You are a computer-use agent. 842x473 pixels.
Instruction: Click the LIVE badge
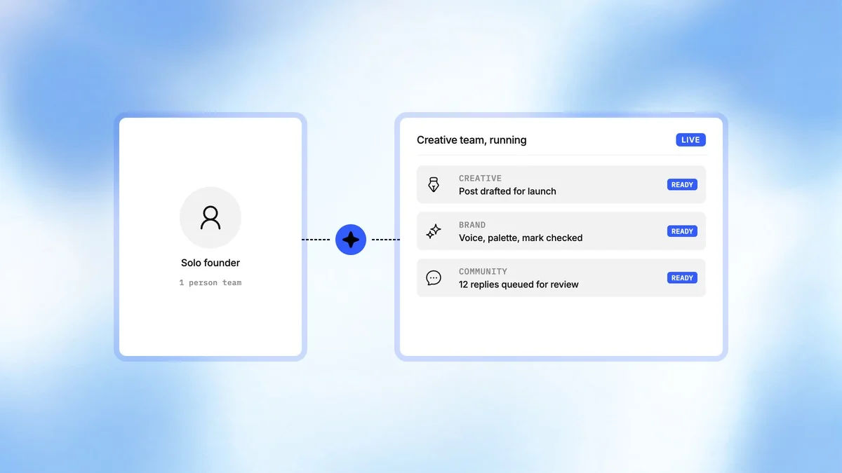[x=690, y=139]
